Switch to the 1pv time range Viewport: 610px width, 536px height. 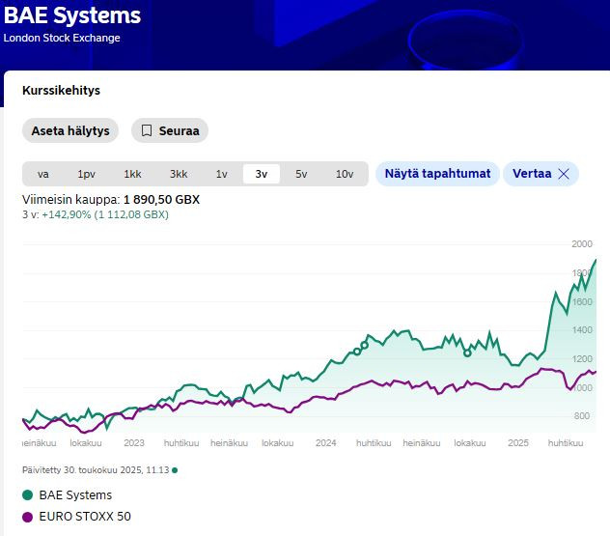tap(86, 174)
